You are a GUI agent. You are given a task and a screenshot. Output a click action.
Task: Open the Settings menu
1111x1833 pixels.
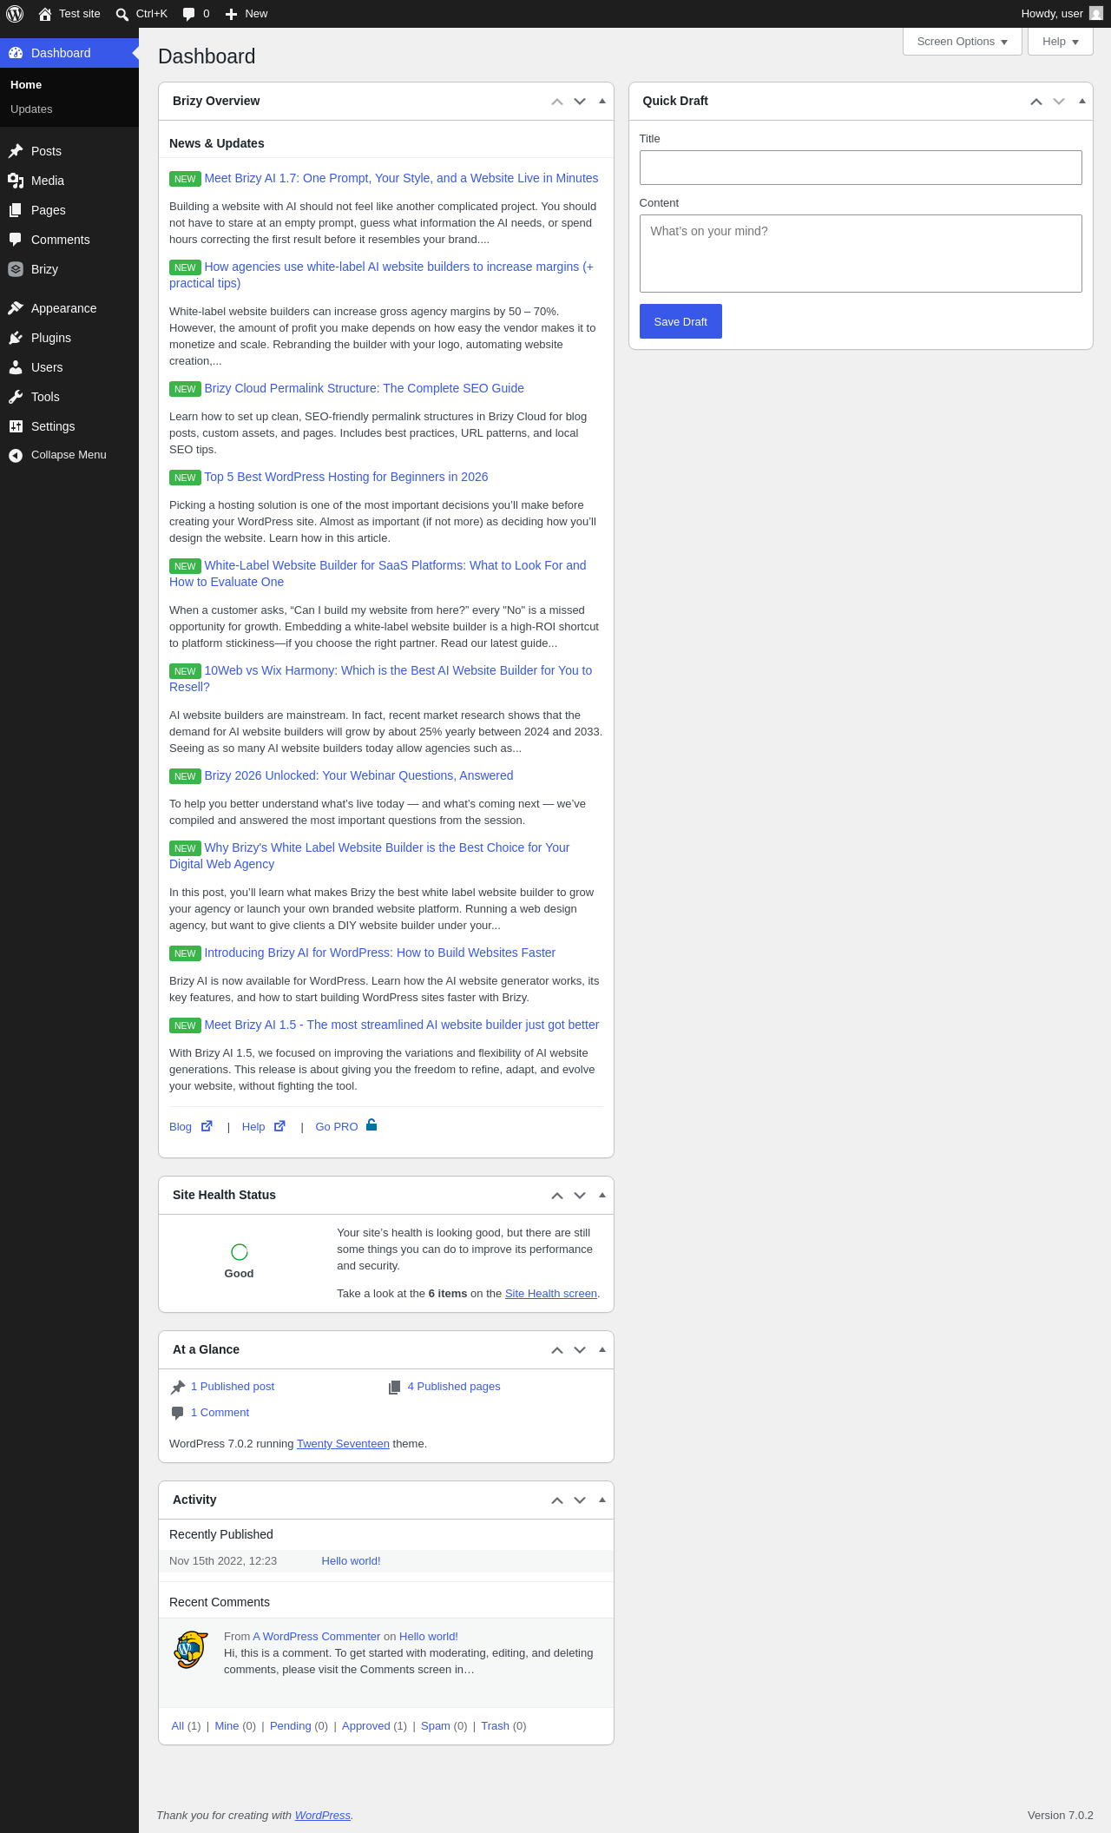69,426
